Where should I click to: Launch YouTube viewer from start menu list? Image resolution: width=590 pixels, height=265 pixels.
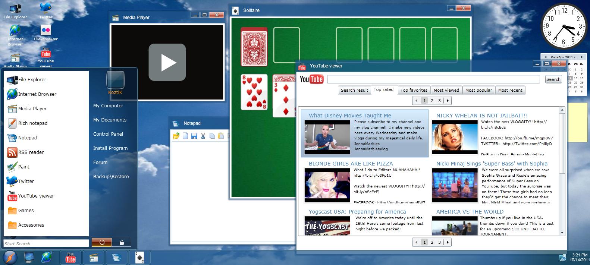point(46,196)
